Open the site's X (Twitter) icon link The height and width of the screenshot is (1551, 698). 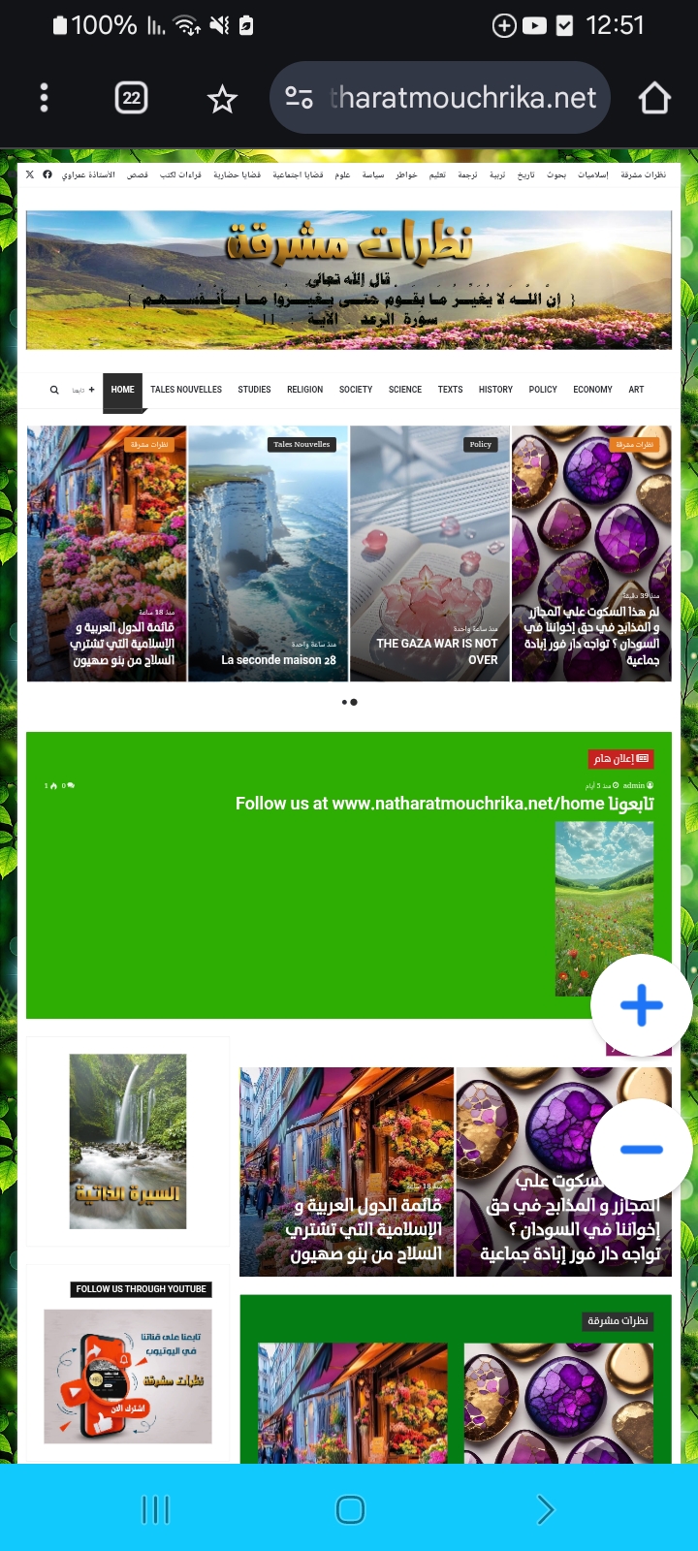coord(30,174)
